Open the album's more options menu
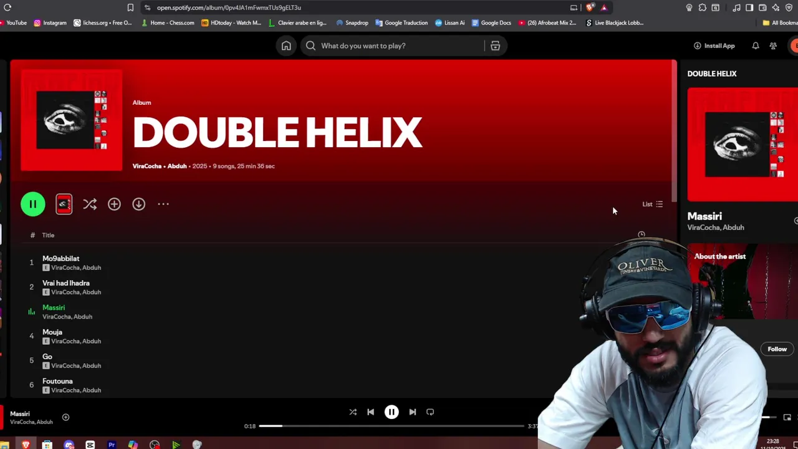 point(163,204)
